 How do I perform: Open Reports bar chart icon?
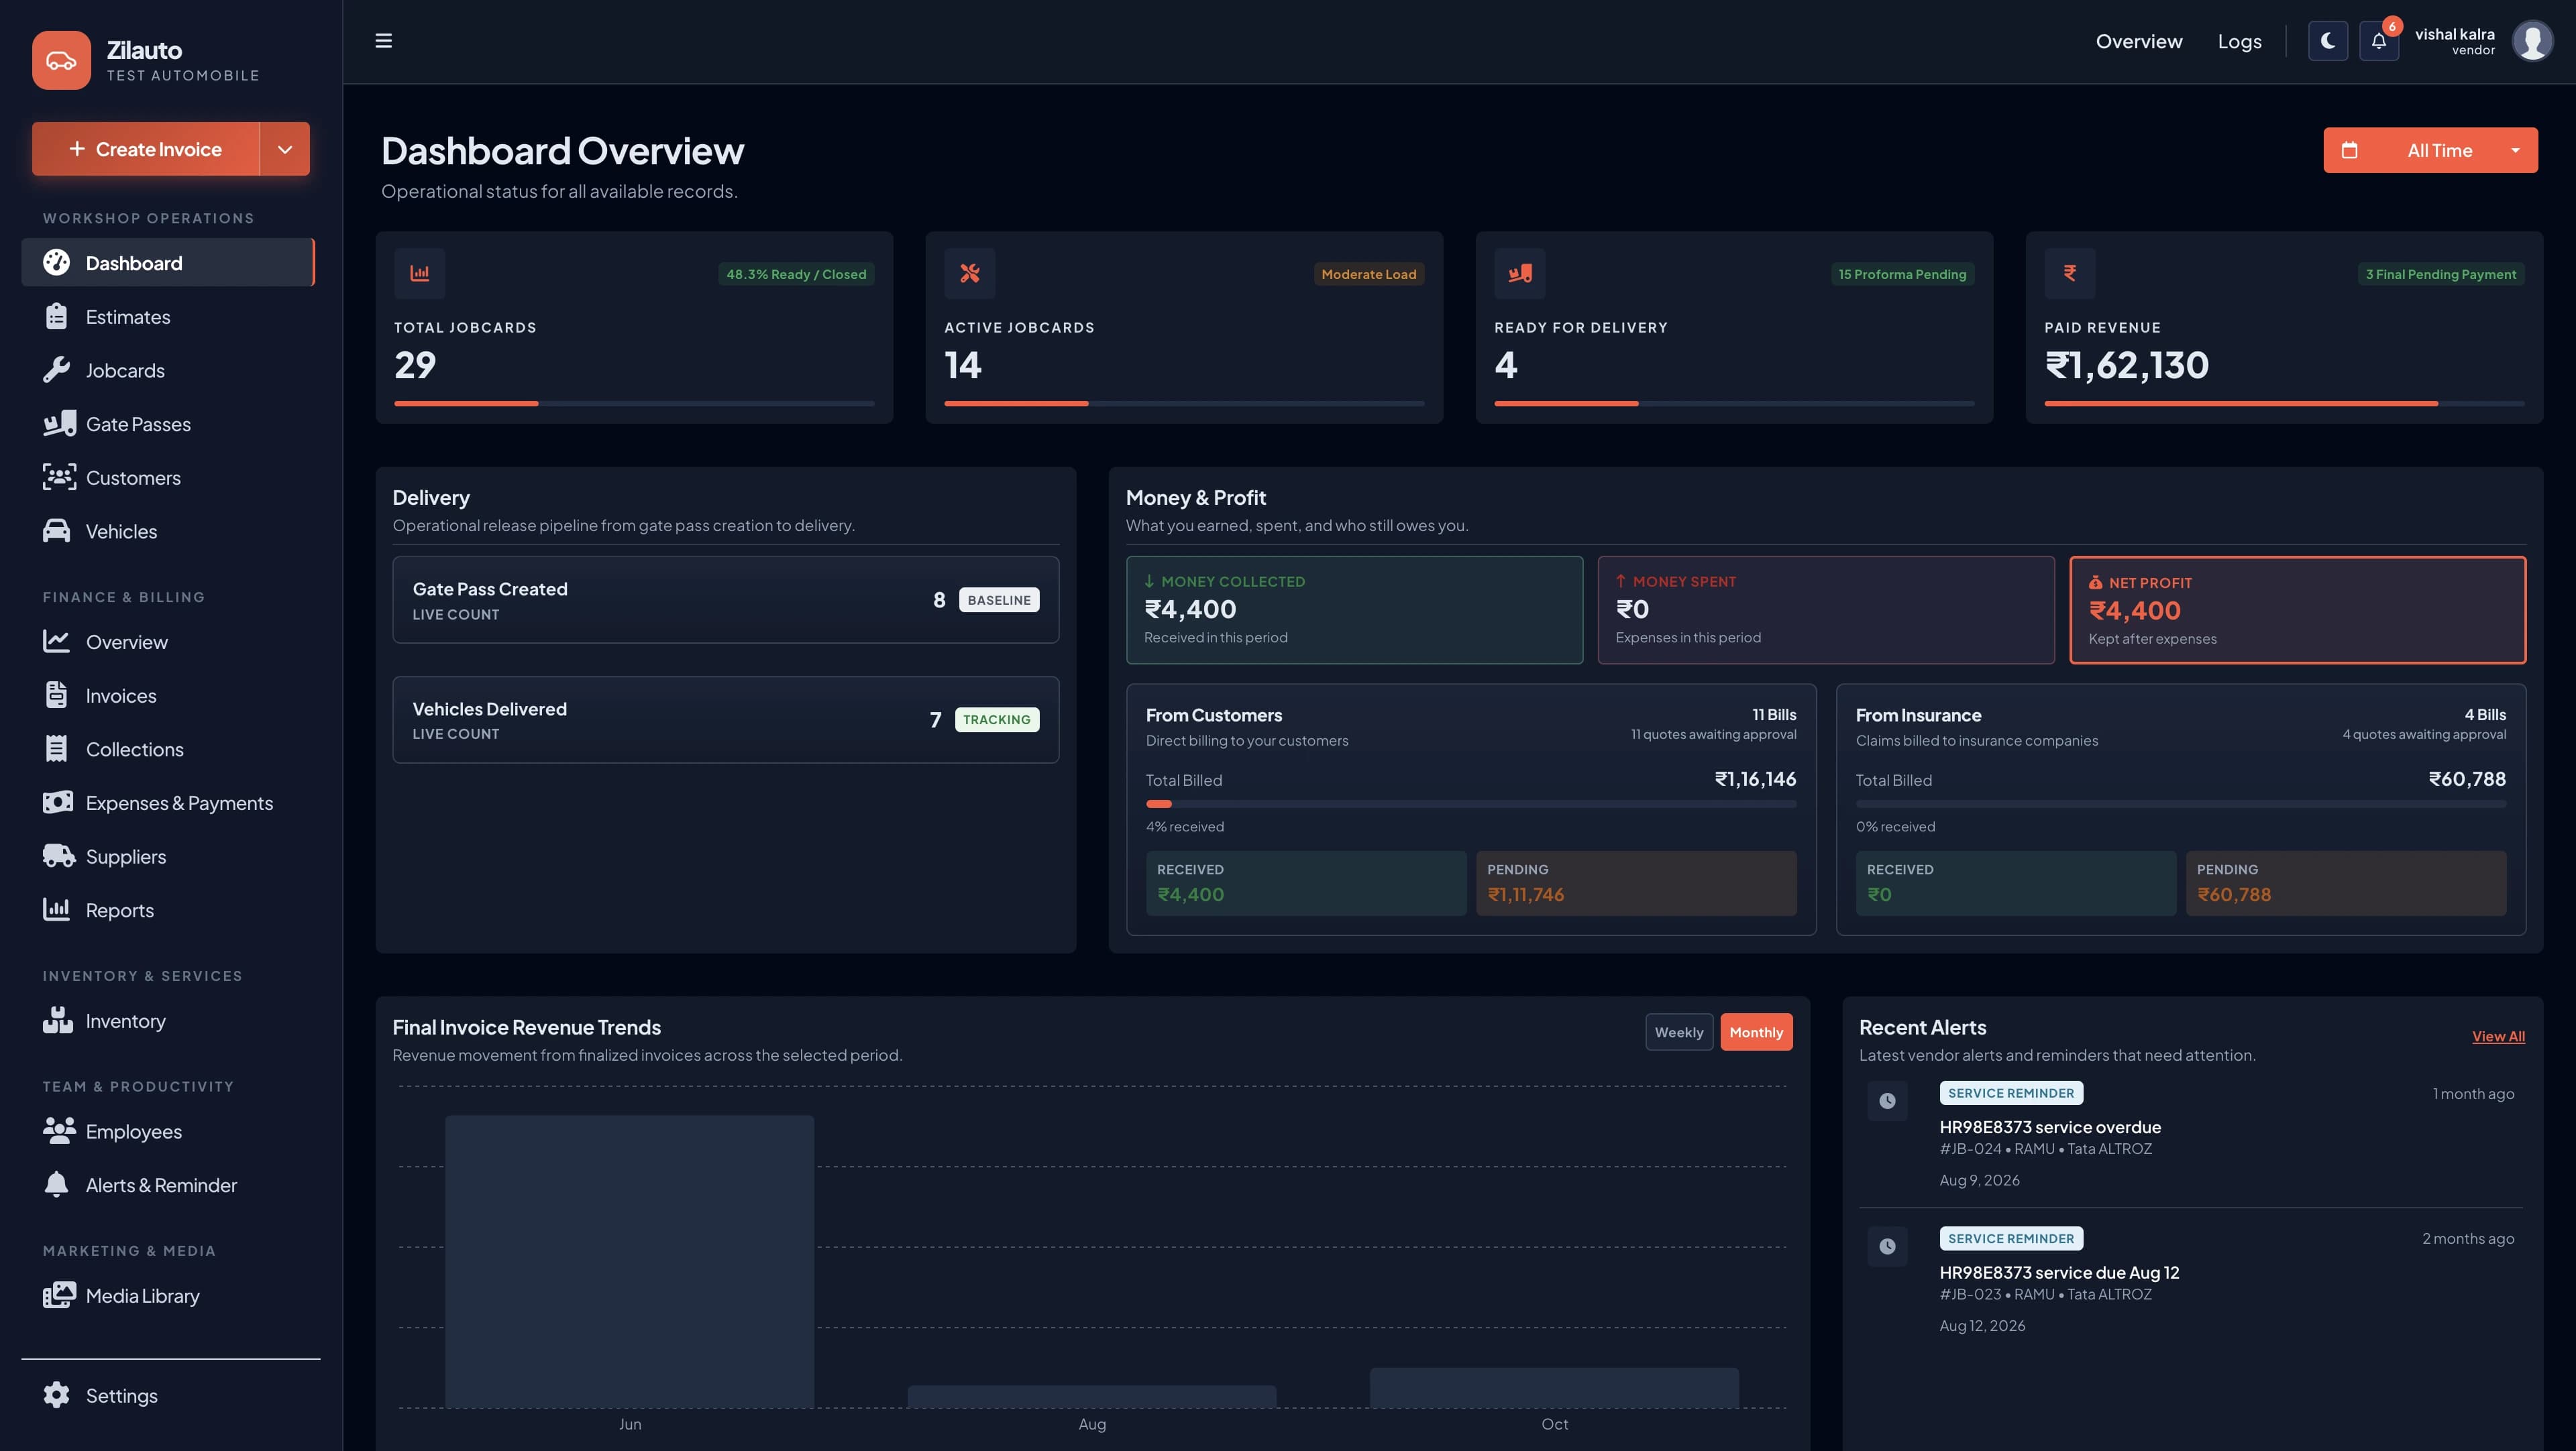pyautogui.click(x=57, y=909)
